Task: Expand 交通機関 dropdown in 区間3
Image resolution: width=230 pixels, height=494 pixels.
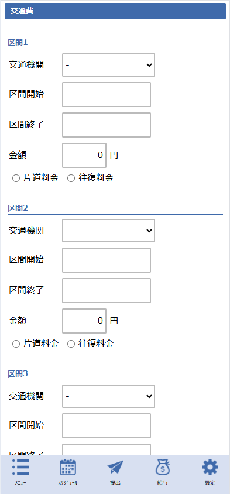Action: click(108, 396)
